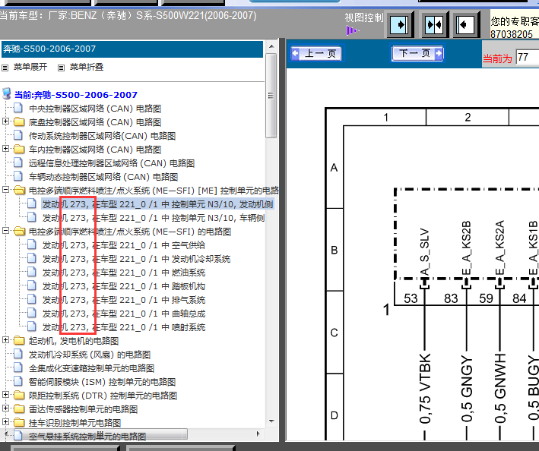539x451 pixels.
Task: Expand 限距控制系统 (DTR) 控制单元的电路图
Action: pyautogui.click(x=5, y=395)
